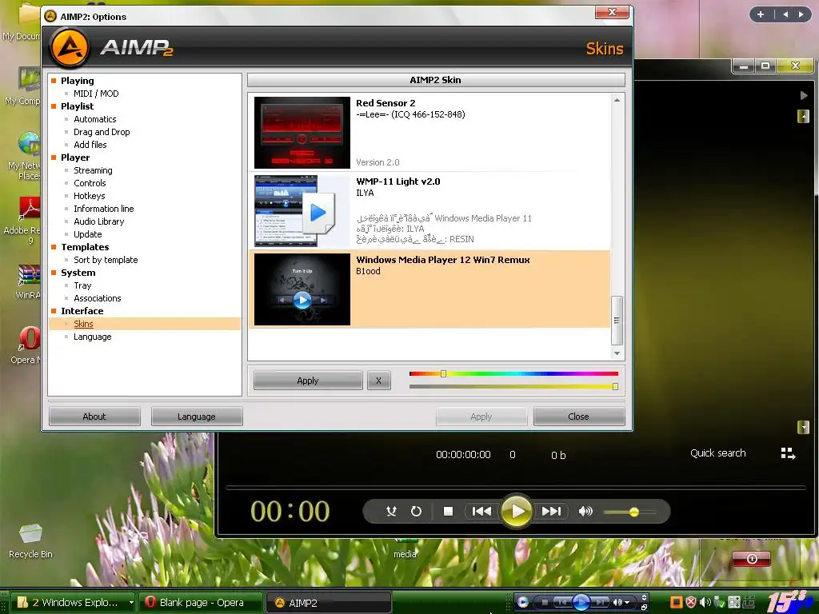Open the System options section

[x=78, y=273]
